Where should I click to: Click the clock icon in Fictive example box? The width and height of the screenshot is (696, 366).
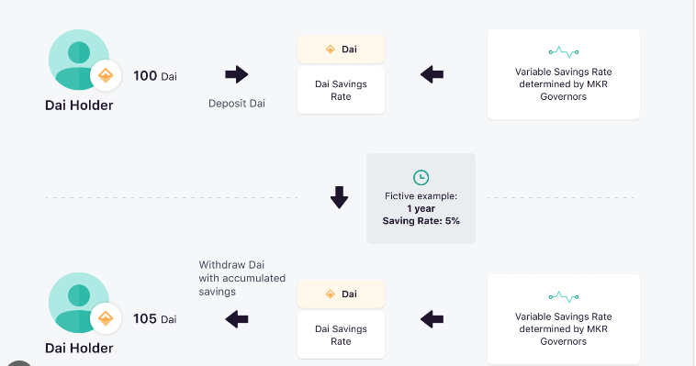click(421, 177)
